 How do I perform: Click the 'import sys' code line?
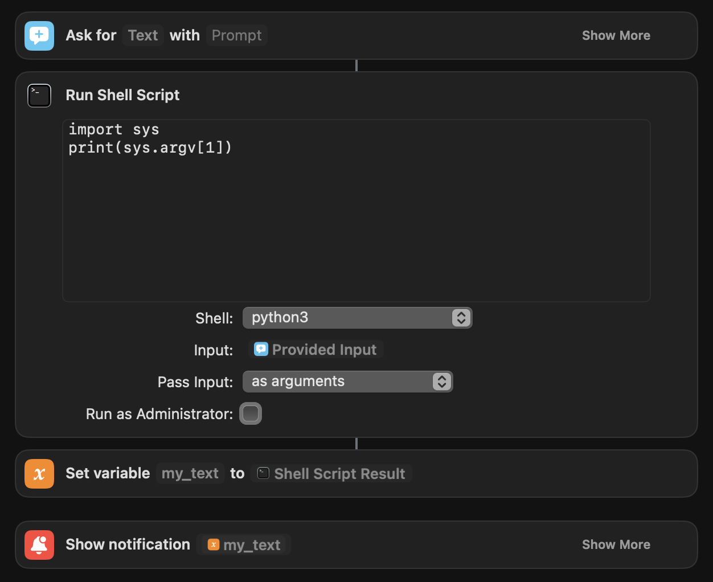114,129
